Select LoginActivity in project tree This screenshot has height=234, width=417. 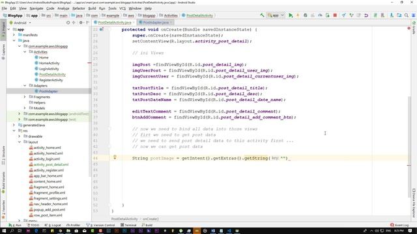click(x=49, y=69)
